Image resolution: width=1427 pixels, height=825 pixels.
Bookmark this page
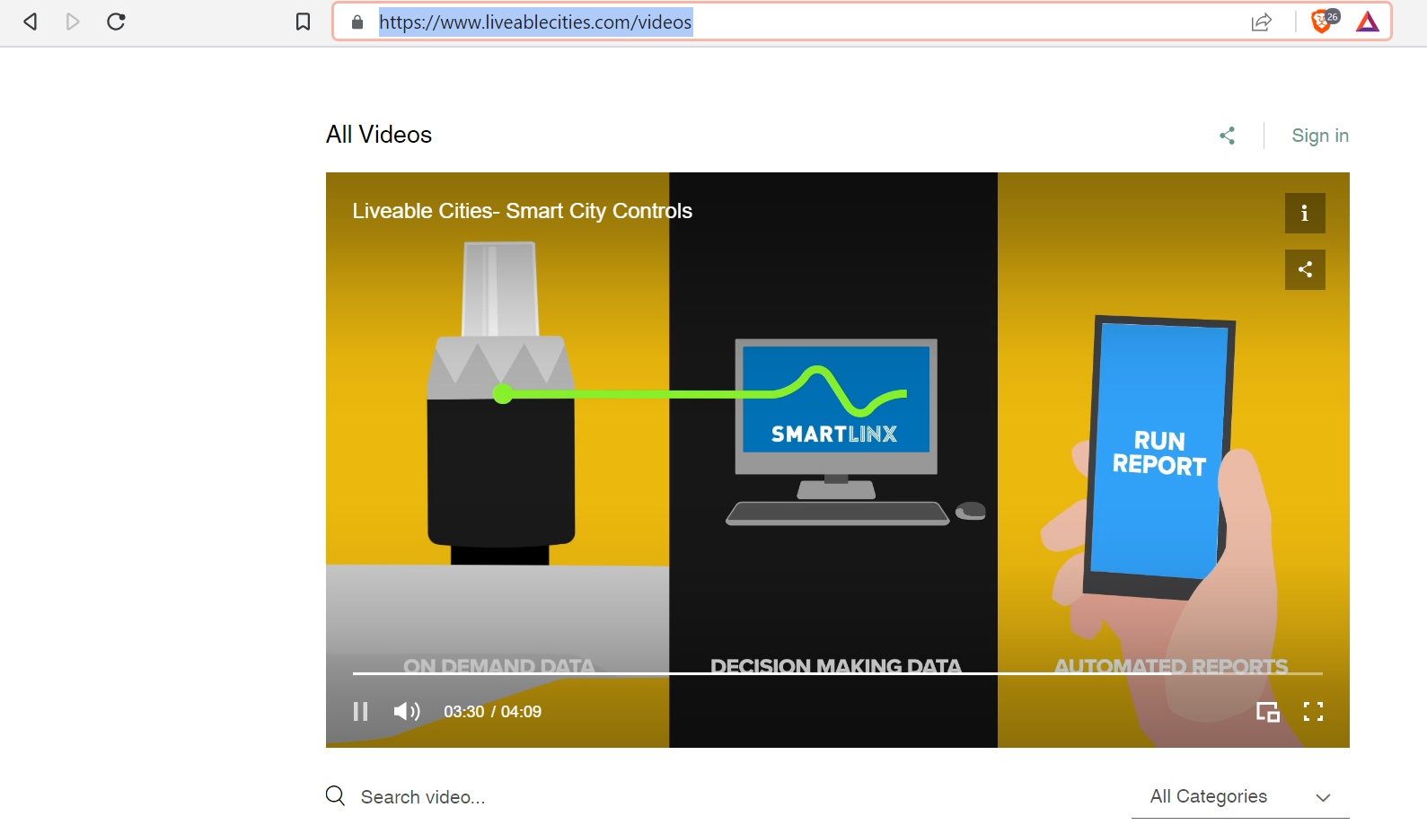[x=304, y=22]
